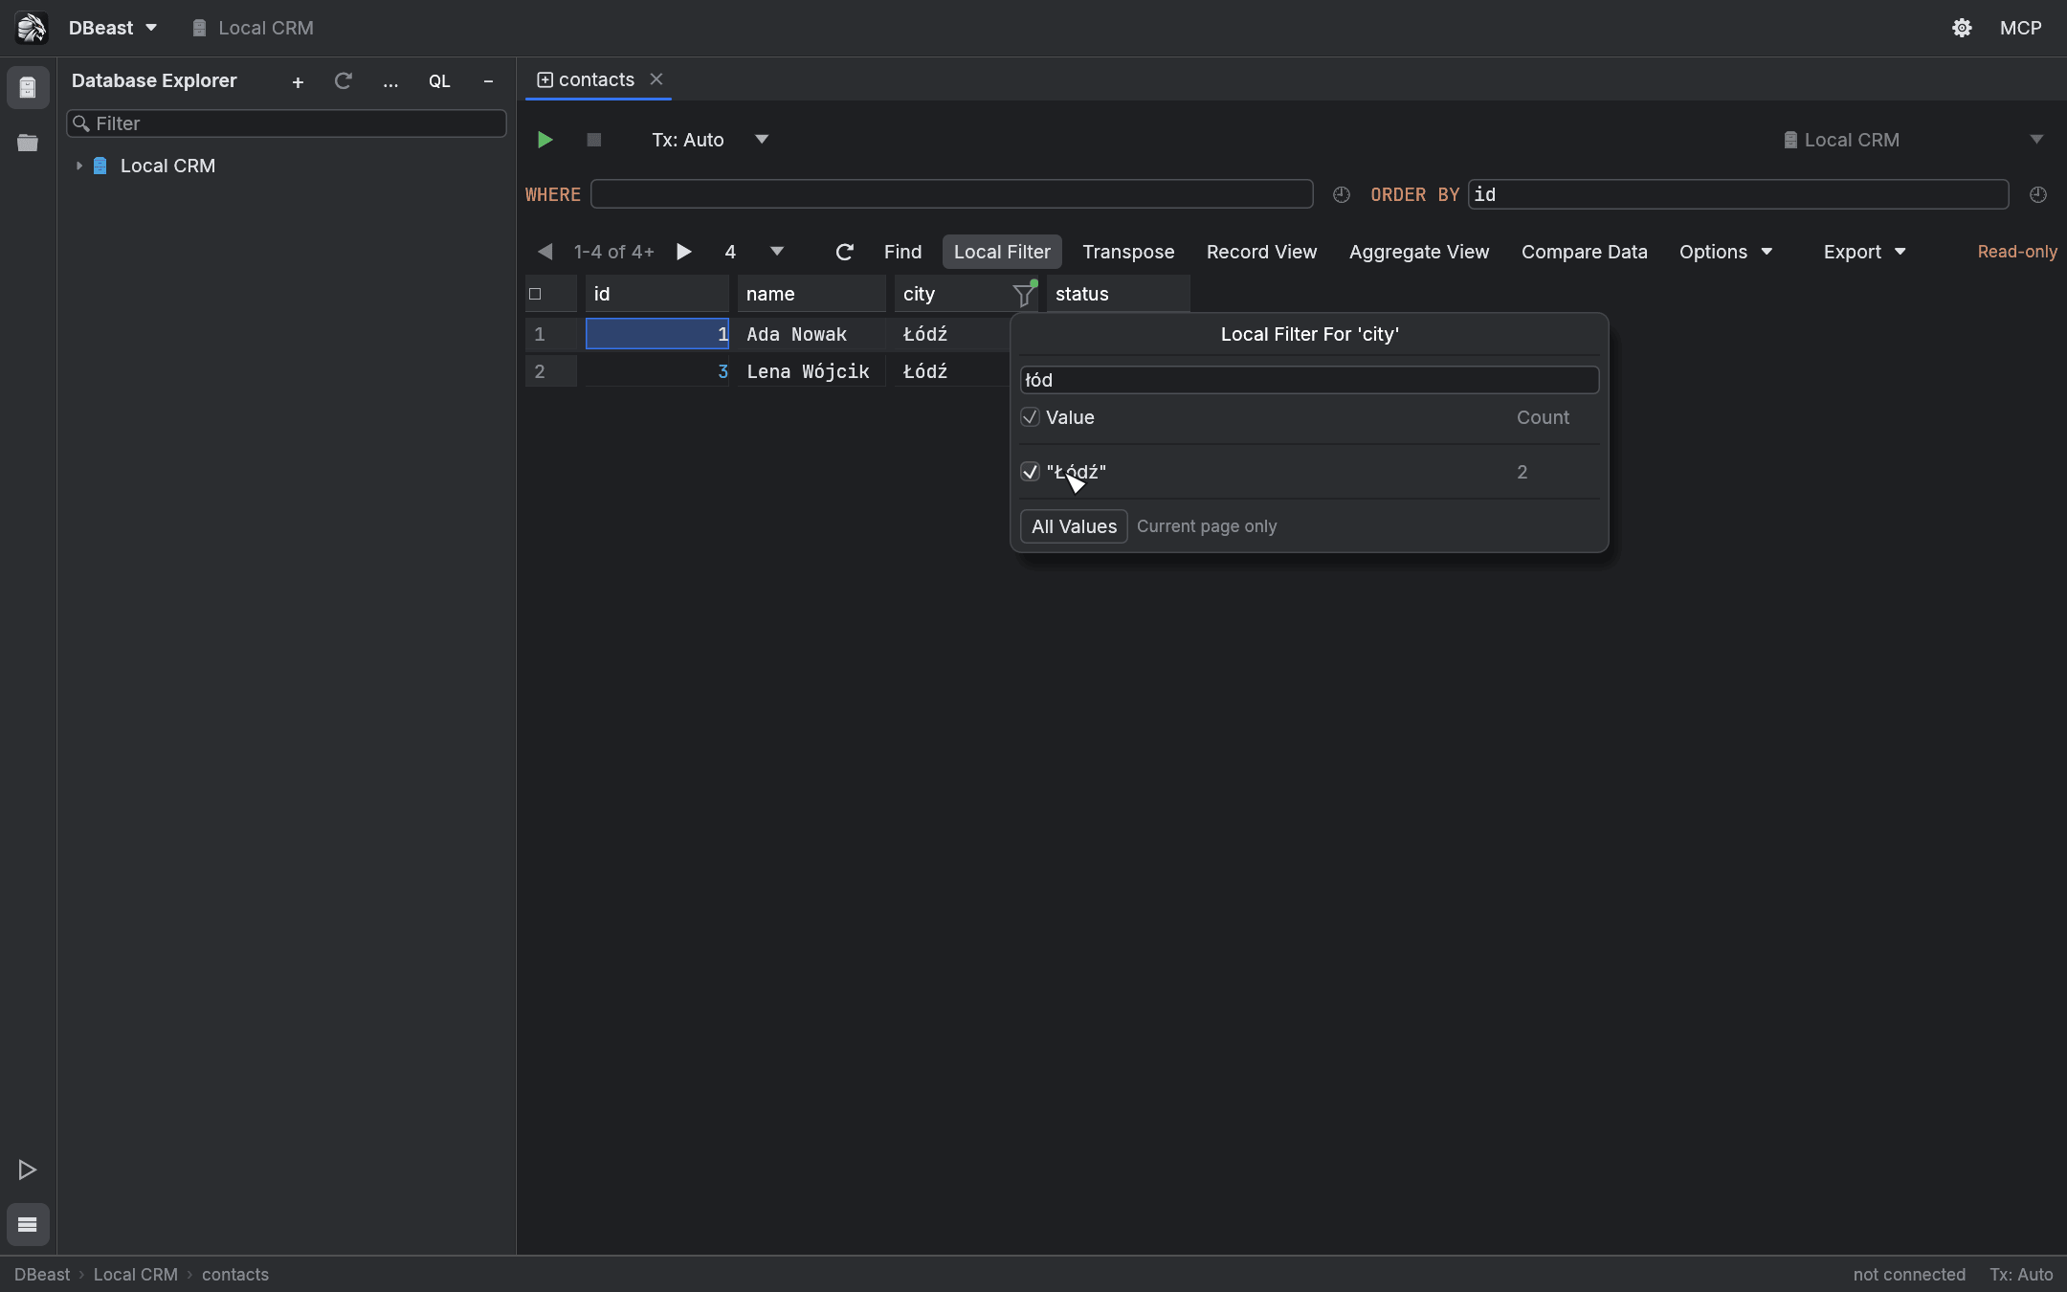
Task: Click the city column filter funnel icon
Action: [1024, 294]
